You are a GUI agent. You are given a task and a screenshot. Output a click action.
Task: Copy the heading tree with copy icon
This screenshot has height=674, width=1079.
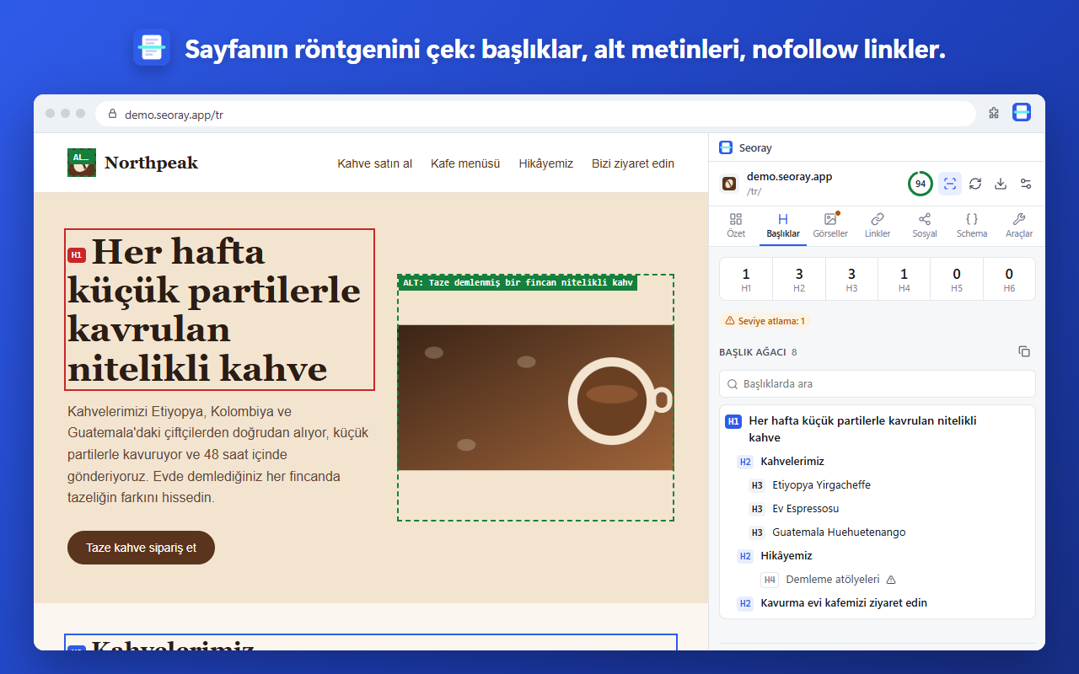1024,351
